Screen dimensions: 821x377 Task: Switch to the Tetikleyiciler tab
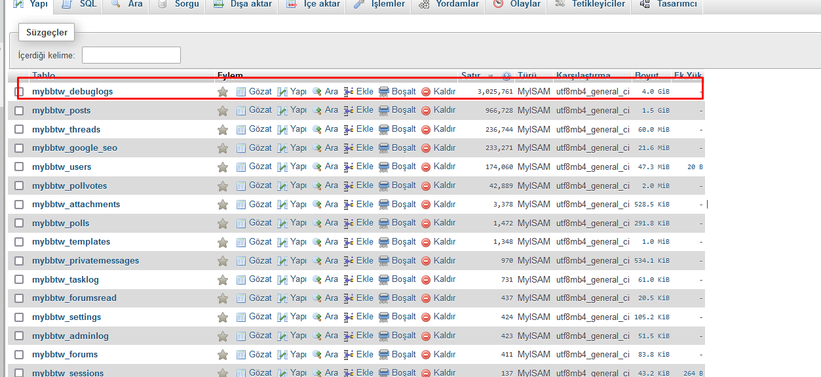(589, 5)
